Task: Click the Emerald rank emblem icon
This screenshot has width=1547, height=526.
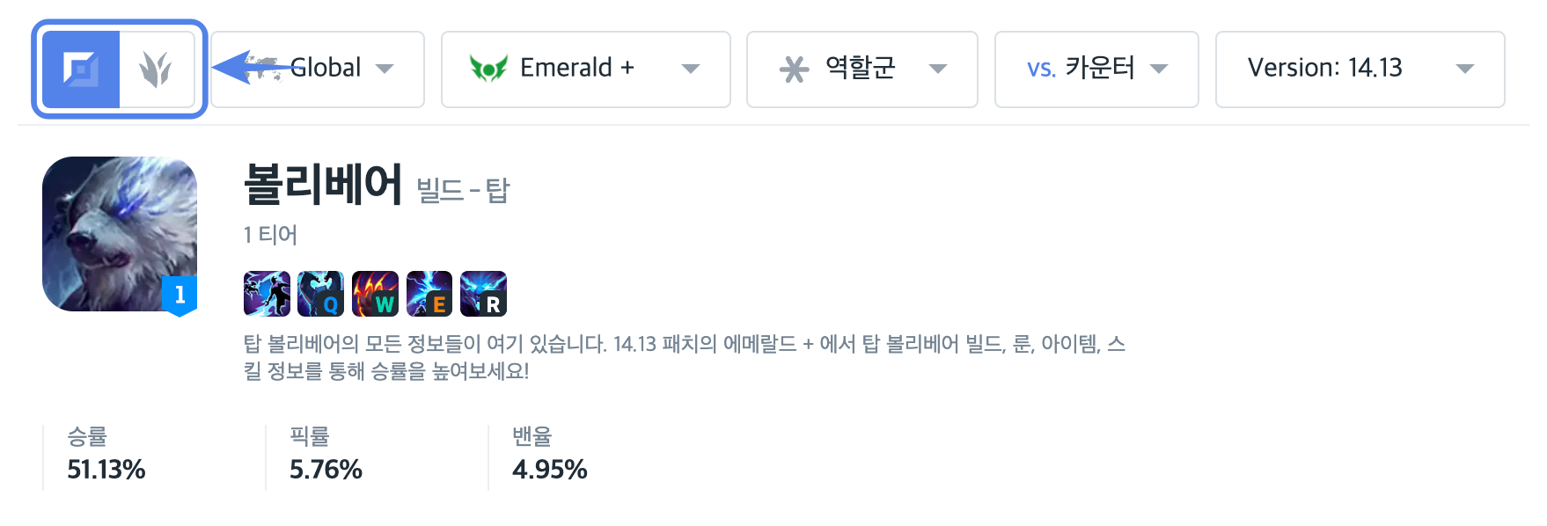Action: 488,68
